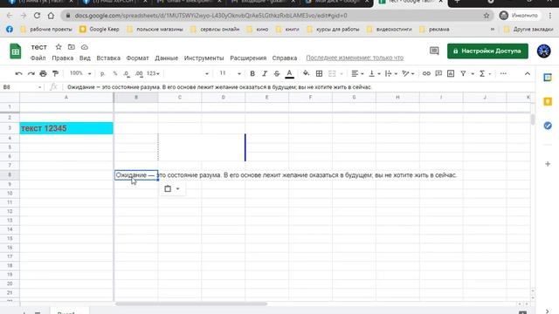559x314 pixels.
Task: Click Merge cells icon
Action: click(332, 73)
